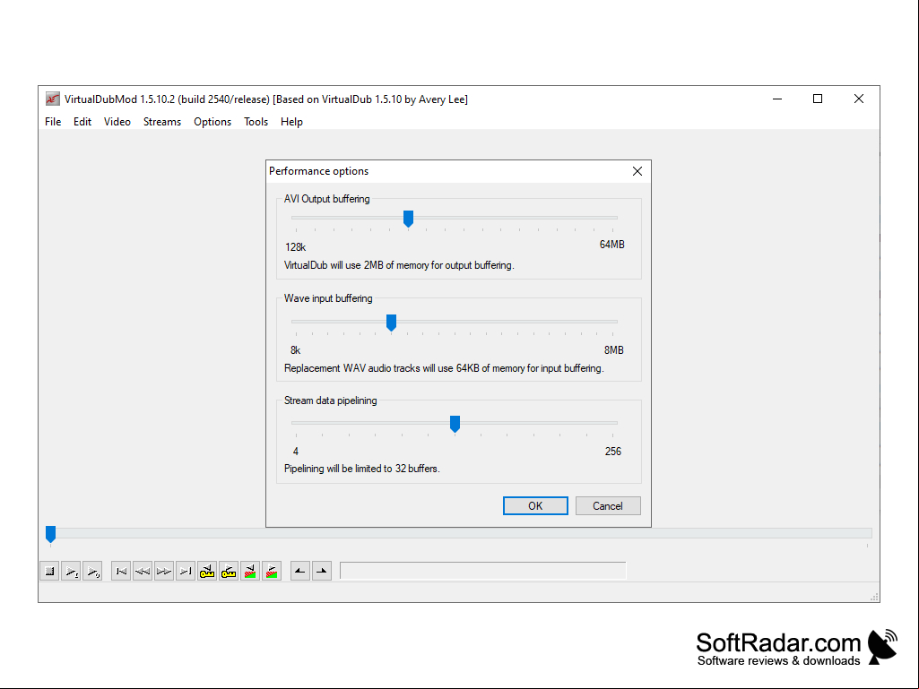
Task: Open the Options menu
Action: pos(212,122)
